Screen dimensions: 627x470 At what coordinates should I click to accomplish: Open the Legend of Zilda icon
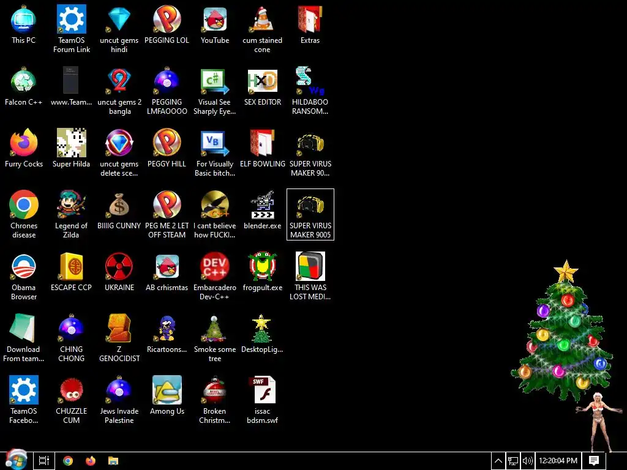(x=71, y=215)
